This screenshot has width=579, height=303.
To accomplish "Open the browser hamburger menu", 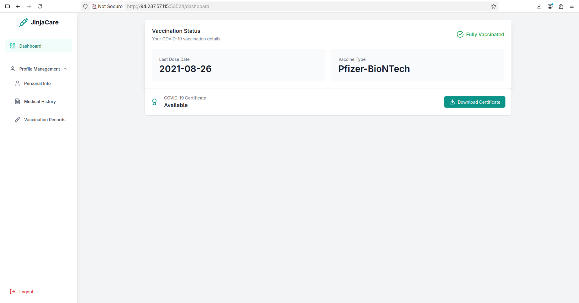I will click(572, 6).
